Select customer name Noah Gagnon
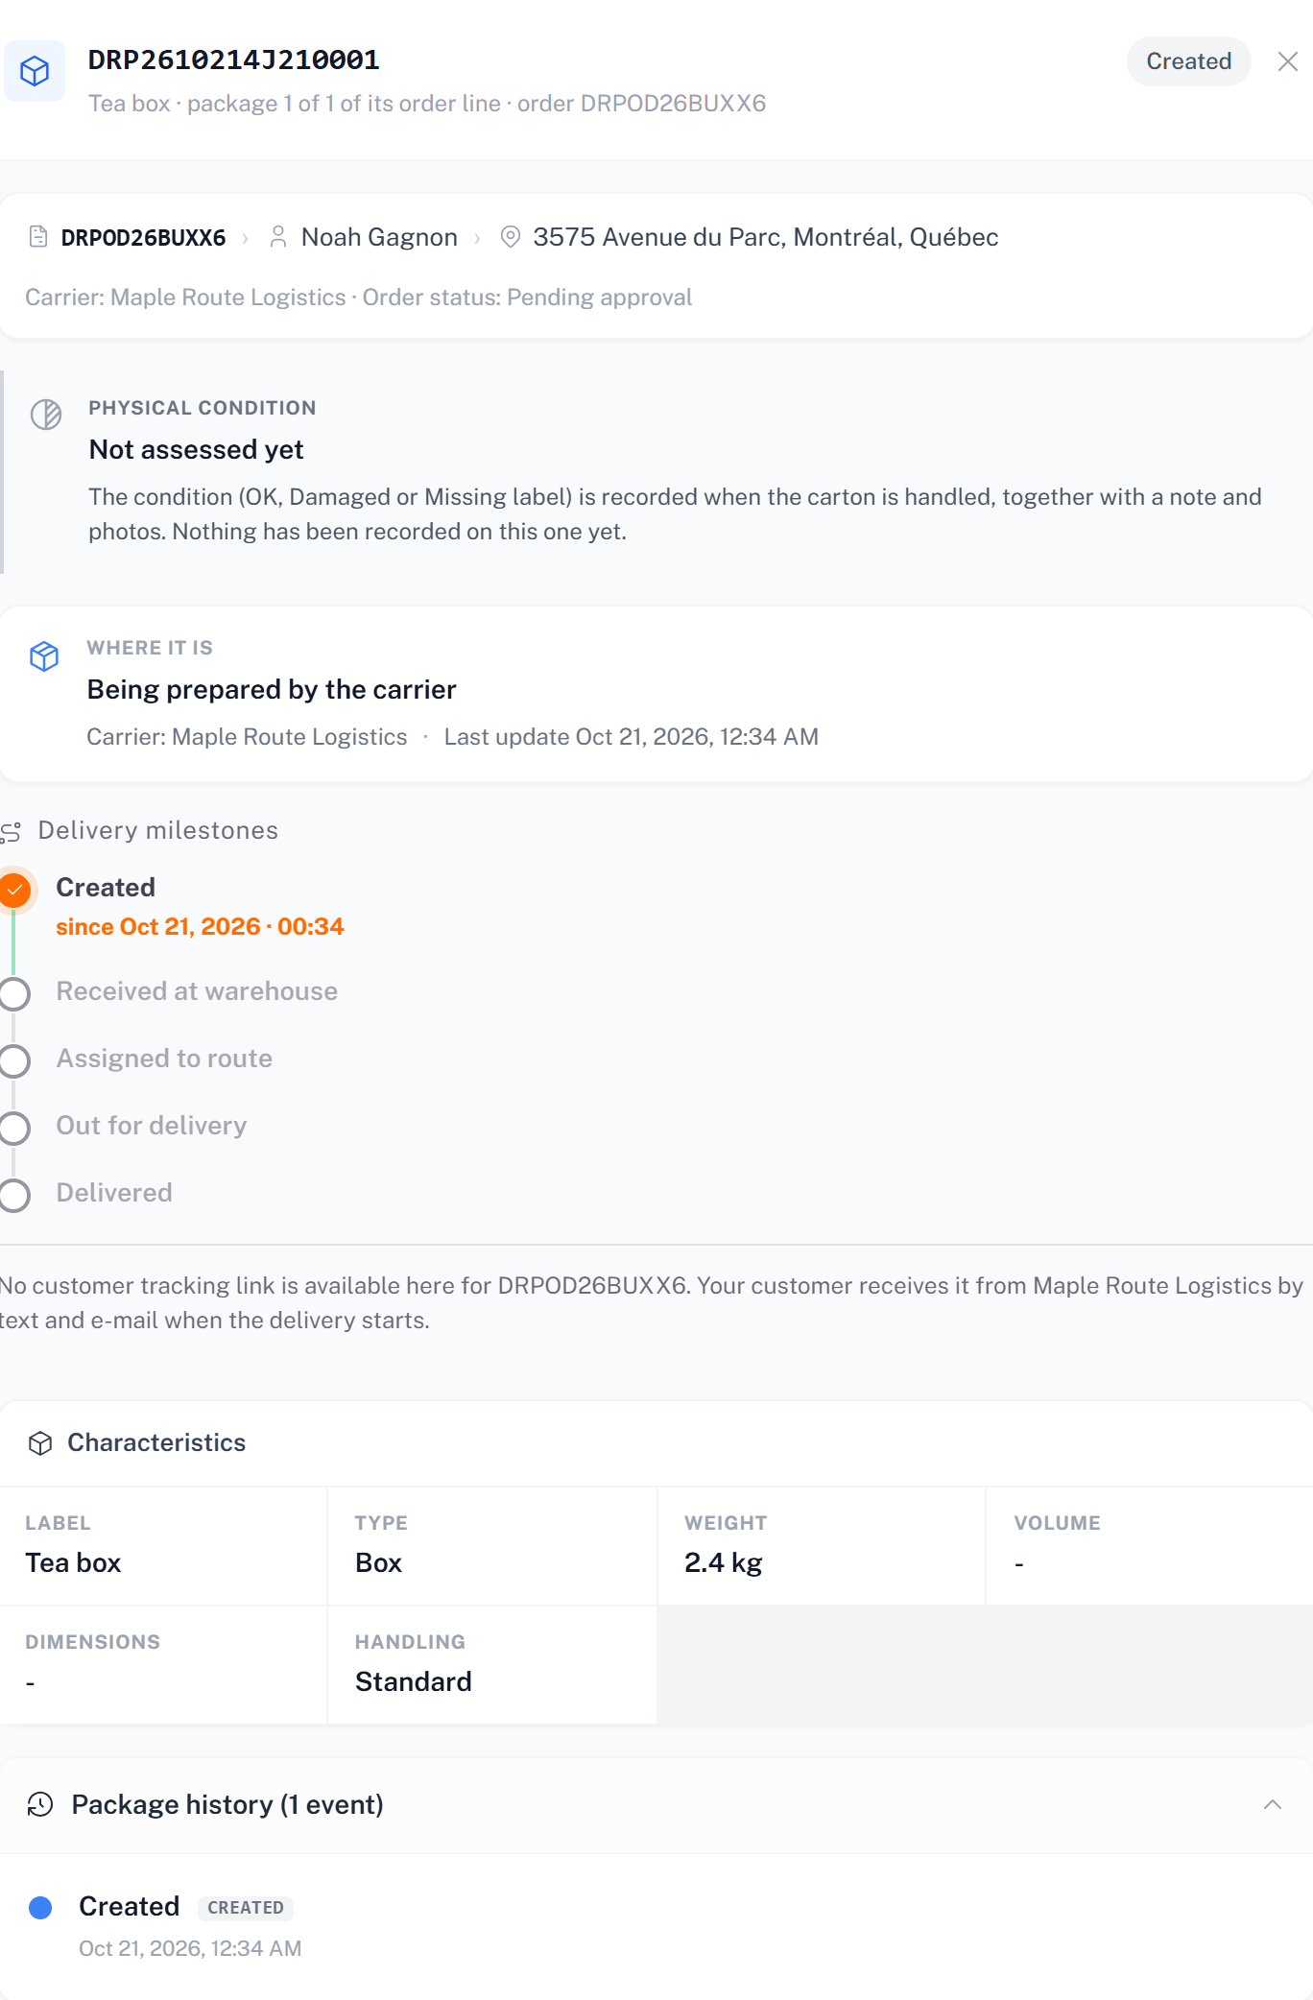Screen dimensions: 1313x2000 pyautogui.click(x=379, y=237)
